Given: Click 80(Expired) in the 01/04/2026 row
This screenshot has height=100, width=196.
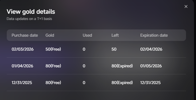Looking at the screenshot, I should 122,66.
